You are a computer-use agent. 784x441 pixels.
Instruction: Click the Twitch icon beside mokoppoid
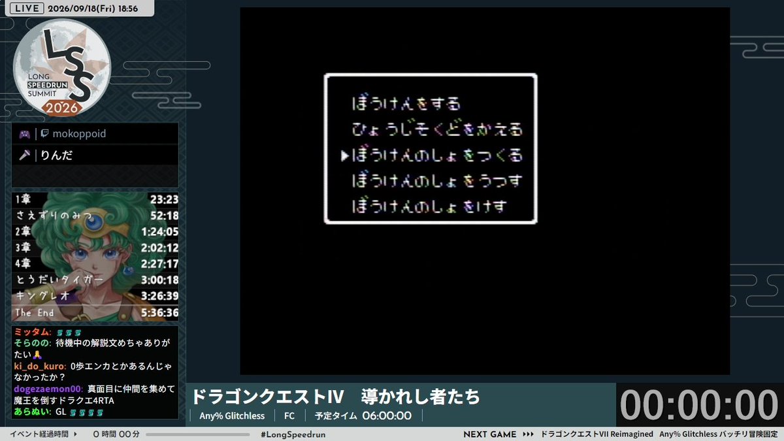coord(44,134)
